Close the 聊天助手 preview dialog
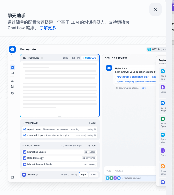 [x=155, y=9]
